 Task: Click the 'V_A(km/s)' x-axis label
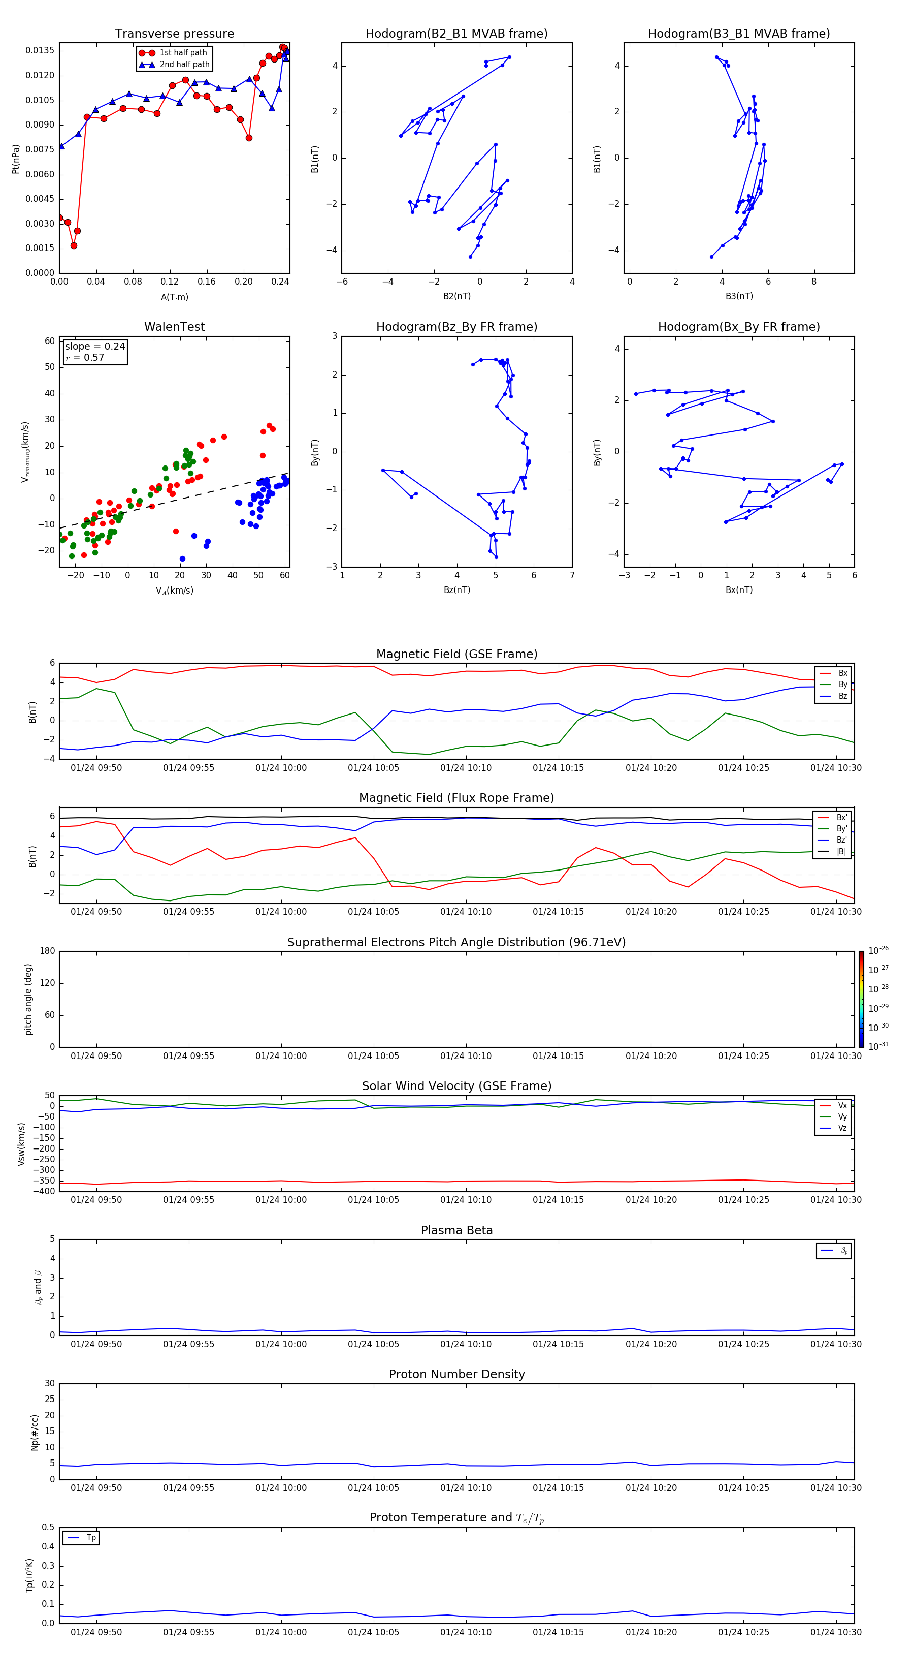(x=174, y=591)
